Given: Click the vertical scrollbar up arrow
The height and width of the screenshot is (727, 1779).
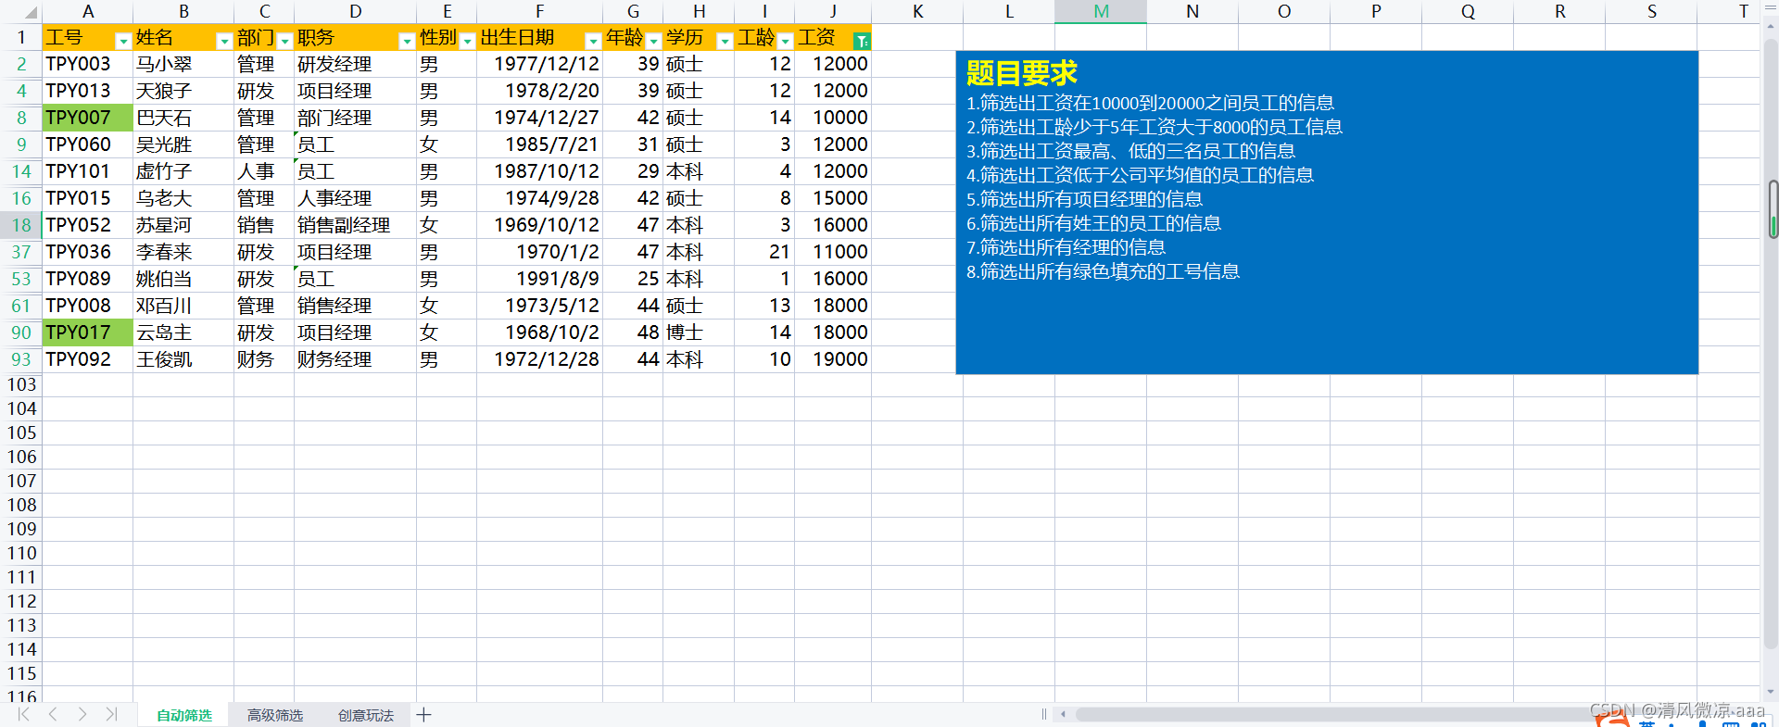Looking at the screenshot, I should (x=1771, y=27).
